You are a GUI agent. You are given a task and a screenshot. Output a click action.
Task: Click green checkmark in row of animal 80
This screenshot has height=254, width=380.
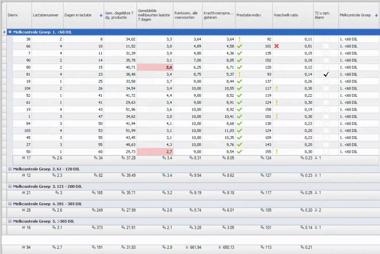point(239,67)
